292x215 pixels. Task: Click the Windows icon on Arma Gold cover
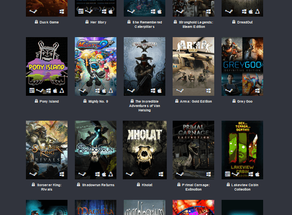208,90
